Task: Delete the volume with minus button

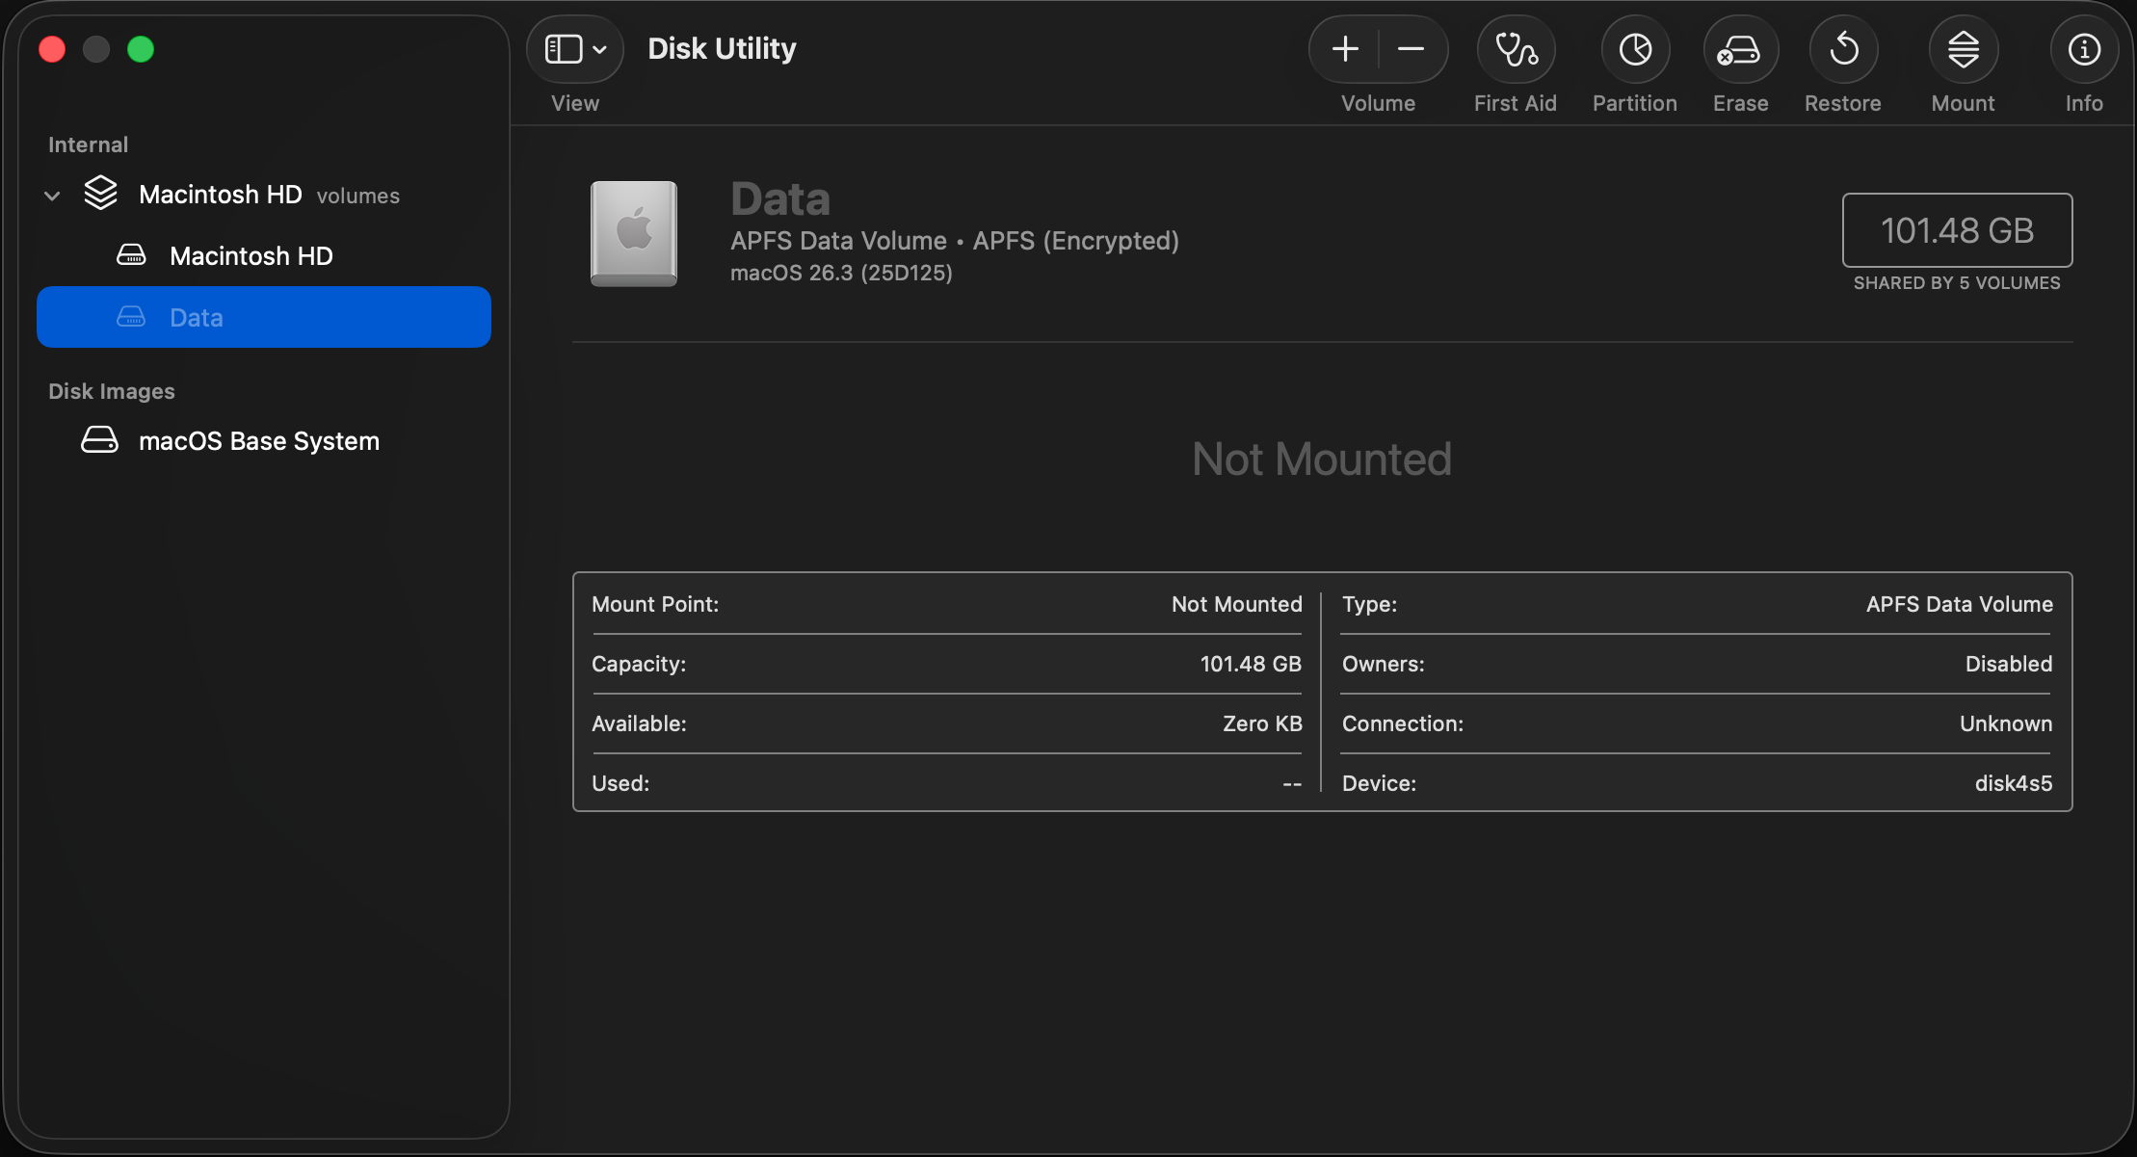Action: [1411, 49]
